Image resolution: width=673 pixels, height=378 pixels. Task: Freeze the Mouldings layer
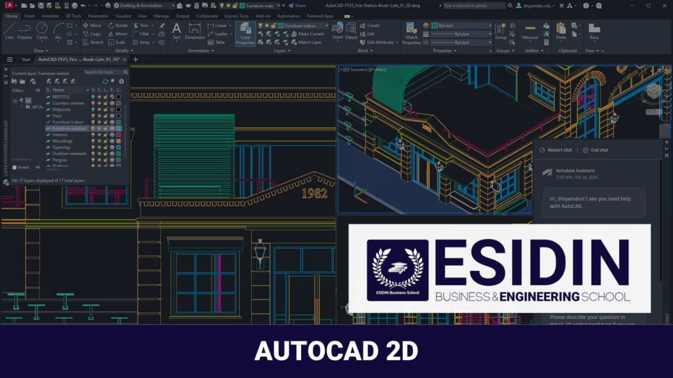[99, 140]
